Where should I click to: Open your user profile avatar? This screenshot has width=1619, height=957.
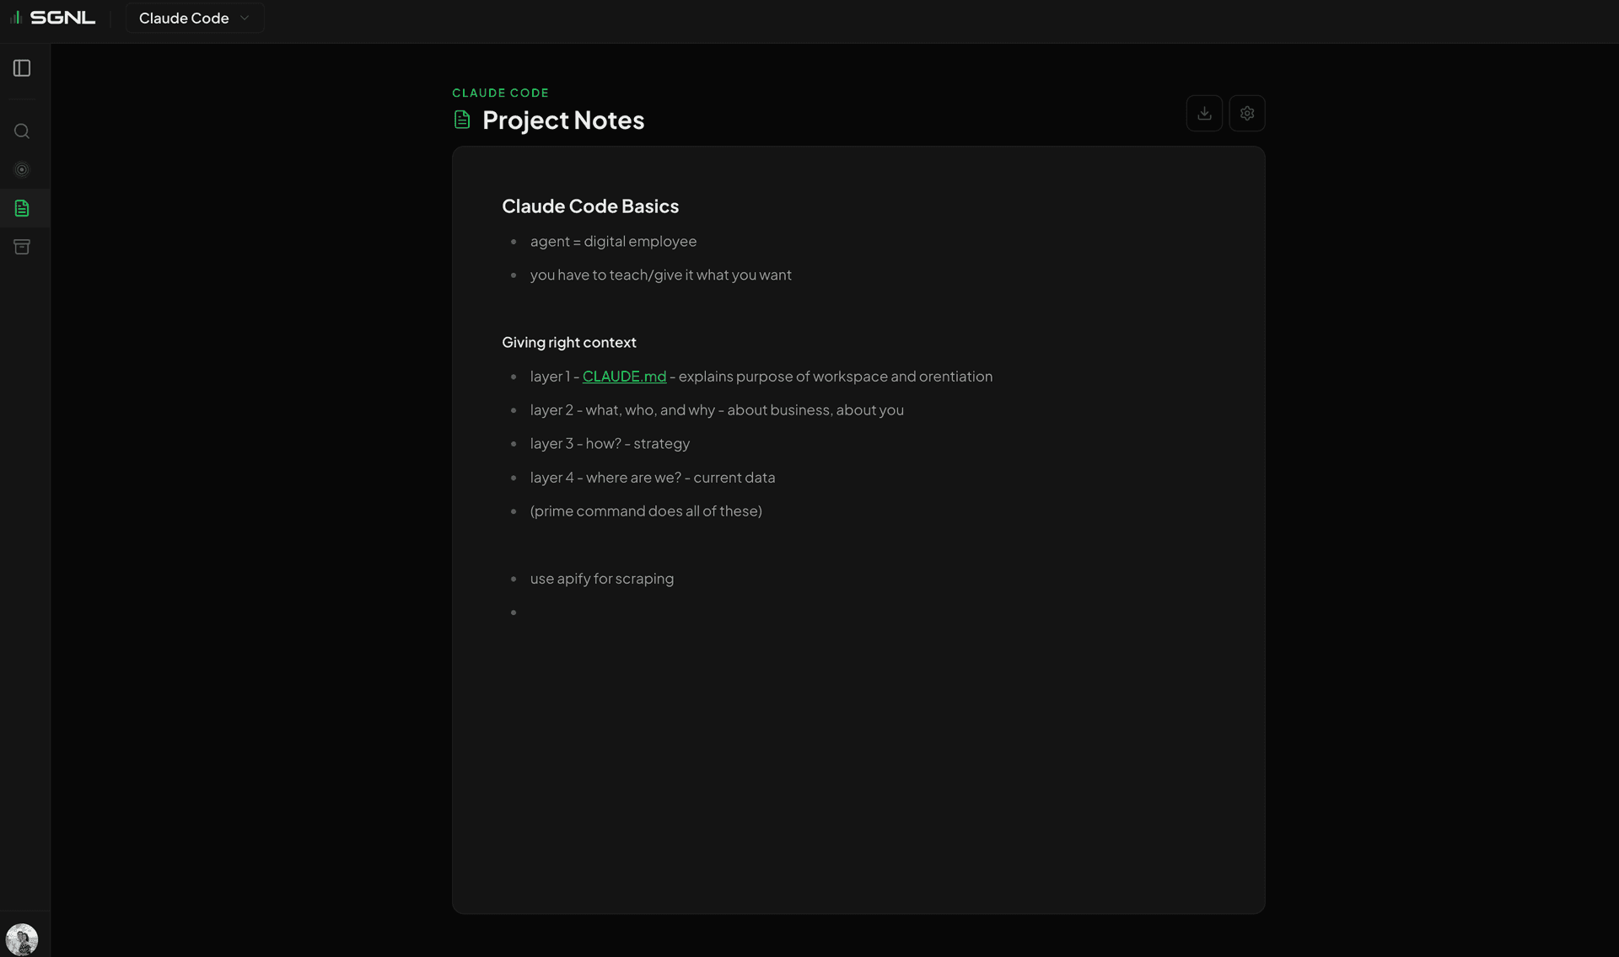pyautogui.click(x=23, y=938)
